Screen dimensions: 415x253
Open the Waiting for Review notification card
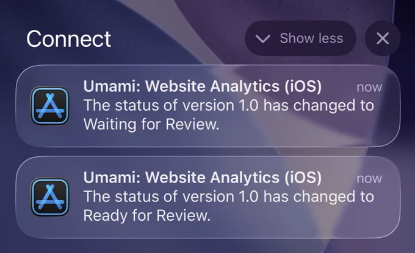208,106
